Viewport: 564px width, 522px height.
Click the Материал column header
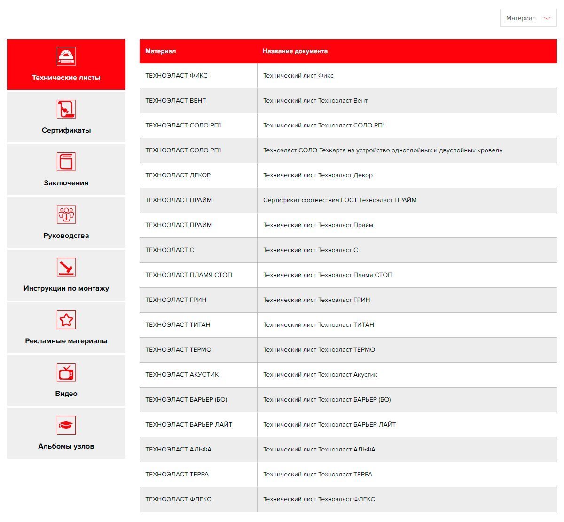(x=160, y=51)
